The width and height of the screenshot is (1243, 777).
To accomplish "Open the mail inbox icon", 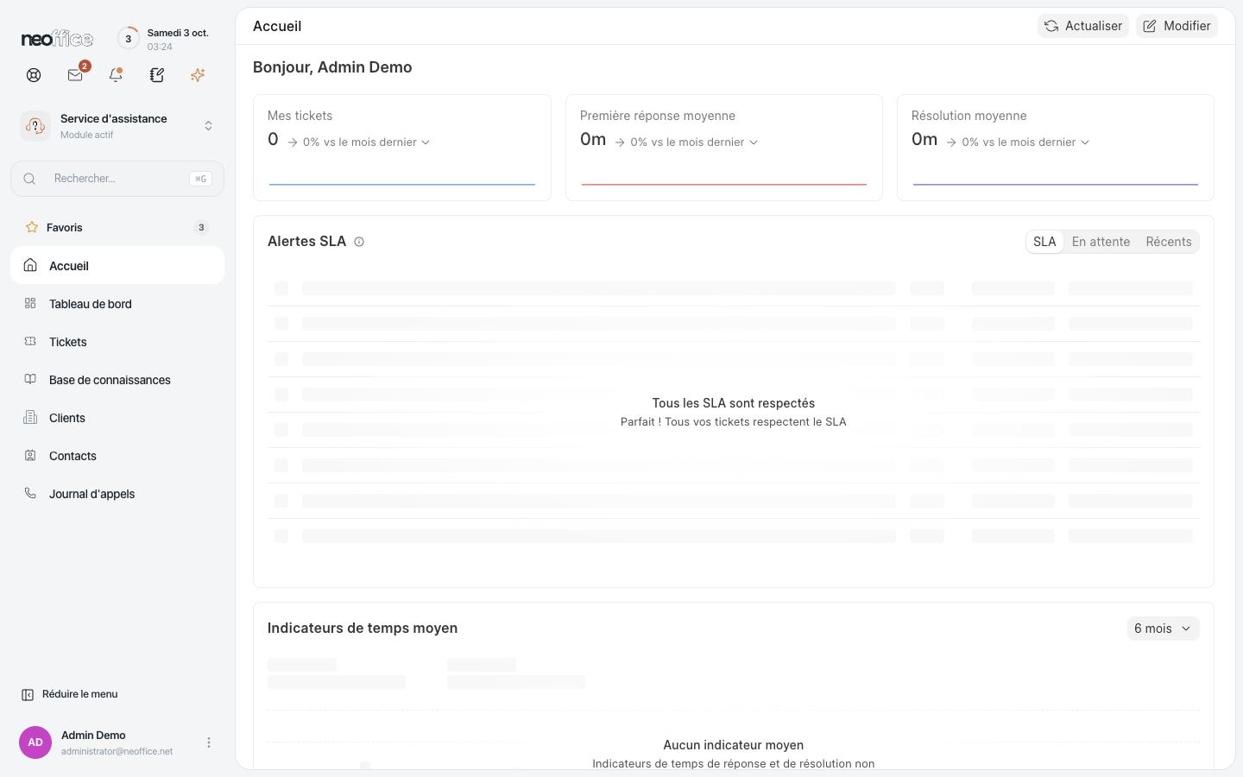I will (x=75, y=75).
